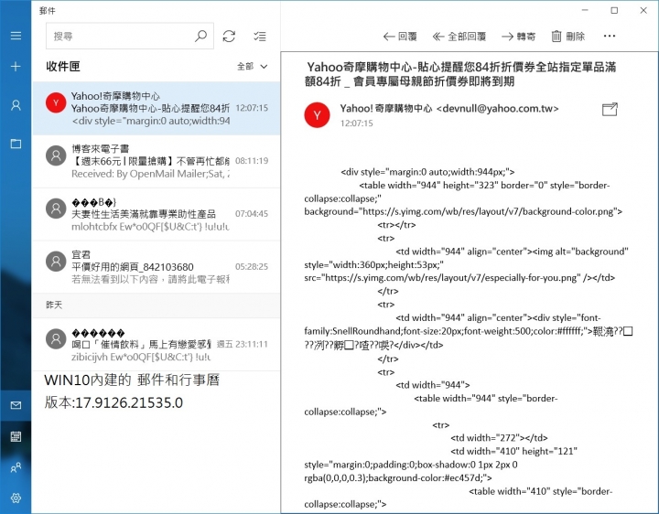Click the 12:07:15 timestamp in reading pane

coord(356,123)
